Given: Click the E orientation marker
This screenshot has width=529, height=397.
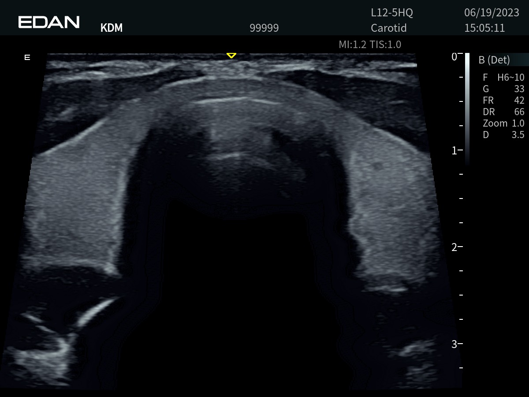Looking at the screenshot, I should click(x=27, y=57).
